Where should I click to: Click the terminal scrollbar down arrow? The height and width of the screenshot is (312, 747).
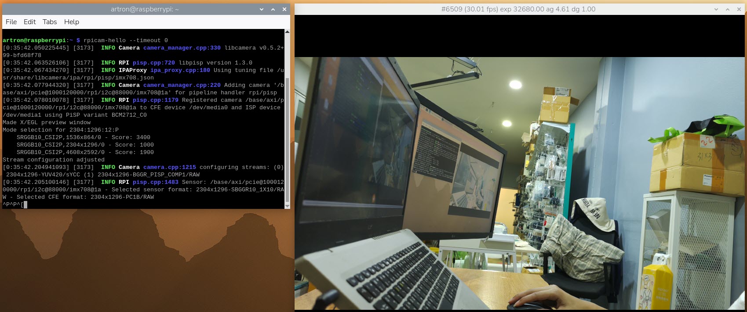click(288, 206)
